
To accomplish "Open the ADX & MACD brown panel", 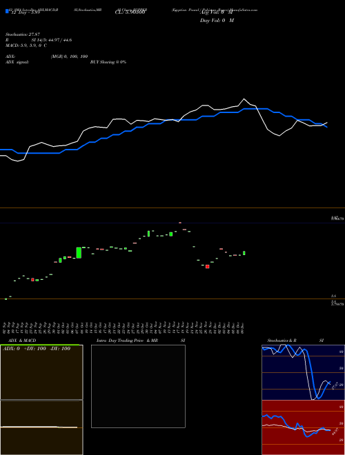I will (41, 399).
